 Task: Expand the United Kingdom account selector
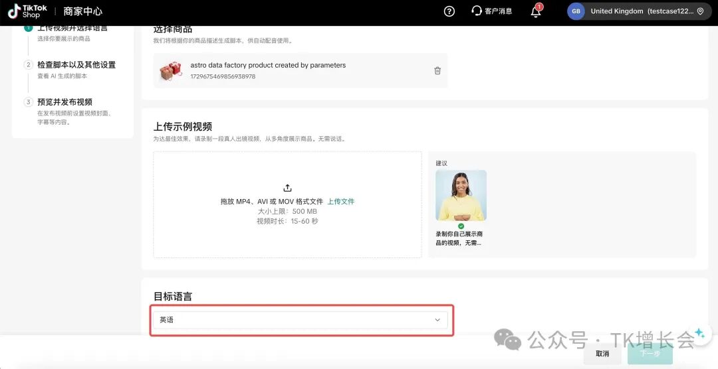642,11
